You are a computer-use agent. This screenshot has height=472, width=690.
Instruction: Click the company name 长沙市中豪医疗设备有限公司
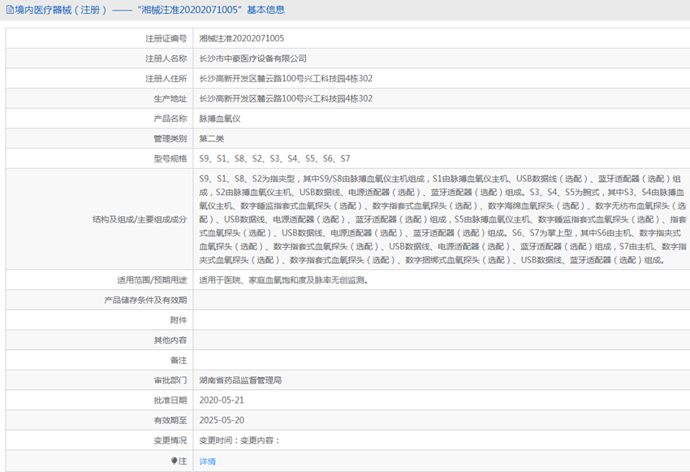pyautogui.click(x=253, y=58)
